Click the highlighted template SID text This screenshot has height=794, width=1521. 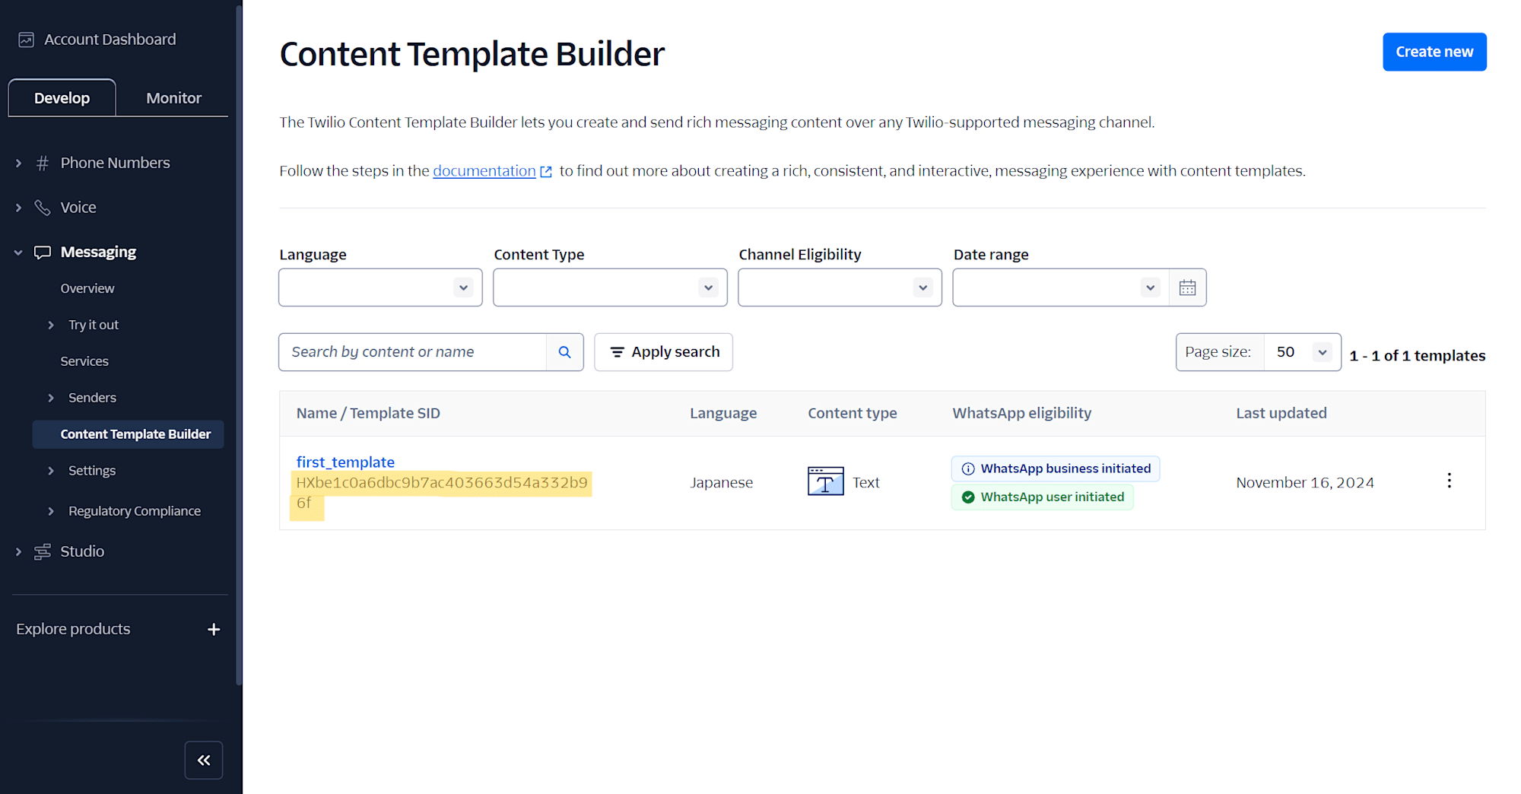[441, 493]
